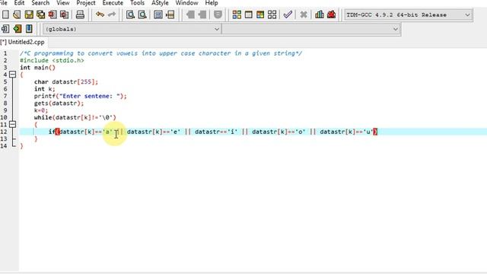Open Profile Analysis bar chart icon
The width and height of the screenshot is (487, 274).
pyautogui.click(x=320, y=14)
